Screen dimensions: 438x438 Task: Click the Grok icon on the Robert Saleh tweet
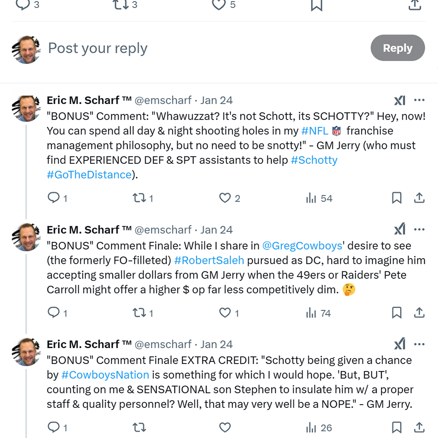(x=400, y=229)
